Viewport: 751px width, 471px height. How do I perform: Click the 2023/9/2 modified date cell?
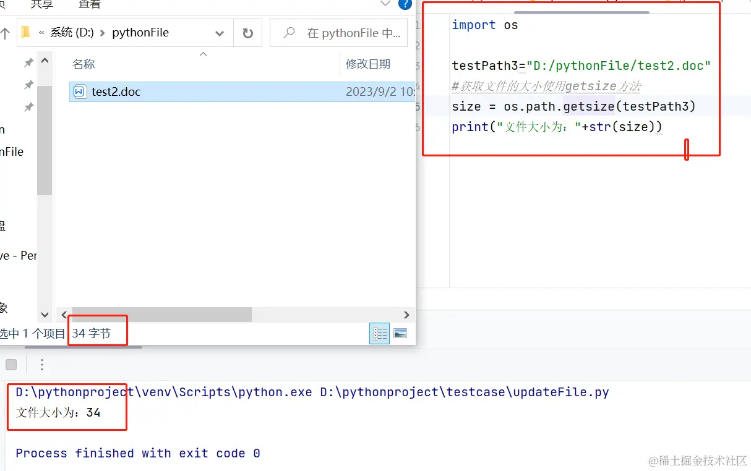coord(380,92)
